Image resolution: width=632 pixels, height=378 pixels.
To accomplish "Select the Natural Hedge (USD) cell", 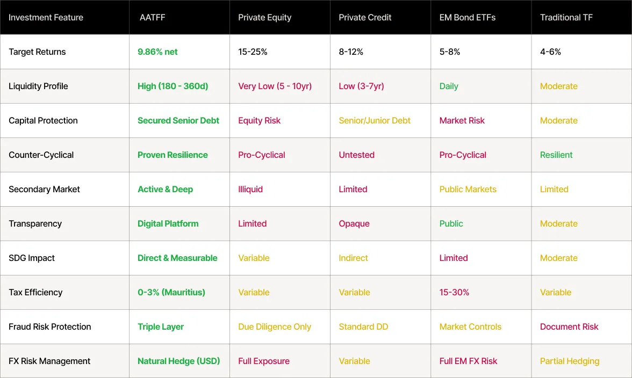I will coord(179,361).
